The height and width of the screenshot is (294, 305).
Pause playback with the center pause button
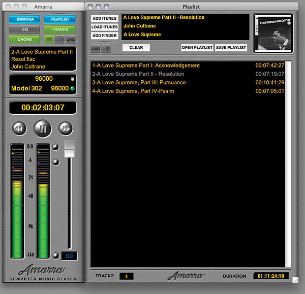(x=43, y=128)
